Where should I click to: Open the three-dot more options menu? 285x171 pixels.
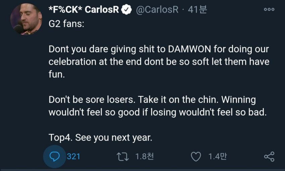[x=269, y=10]
